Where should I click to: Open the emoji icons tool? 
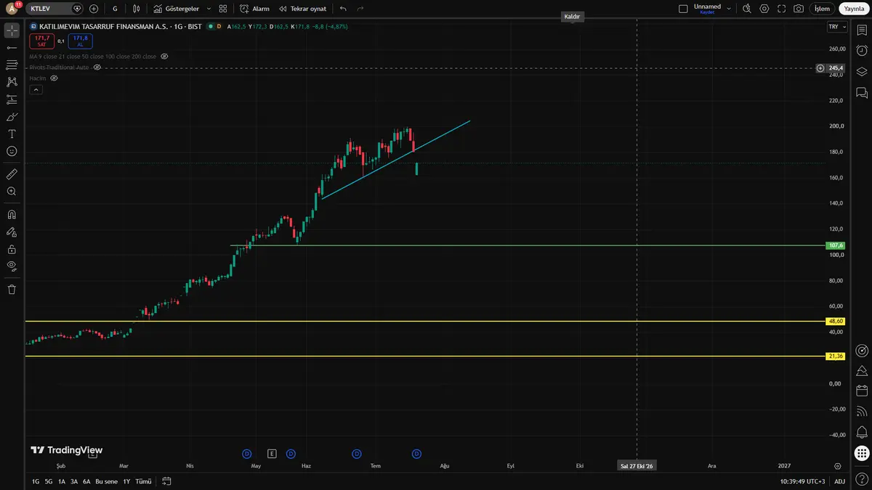[x=12, y=151]
